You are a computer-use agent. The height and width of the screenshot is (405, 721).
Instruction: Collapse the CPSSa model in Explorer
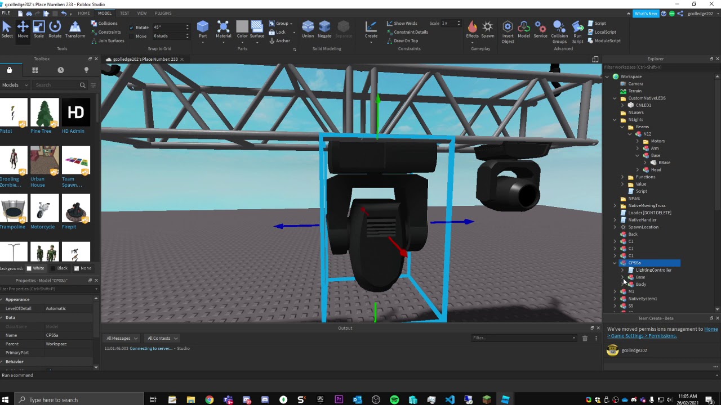615,263
